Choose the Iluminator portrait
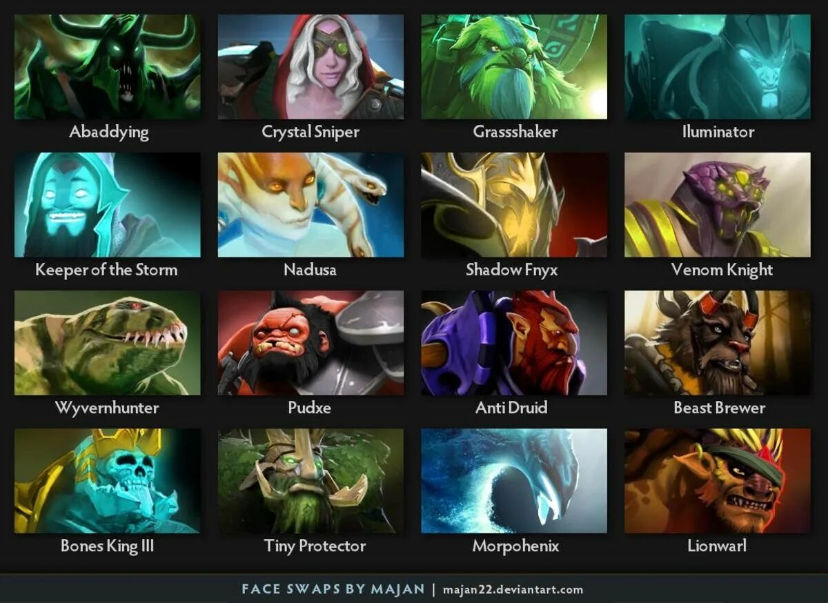This screenshot has height=603, width=828. pyautogui.click(x=718, y=67)
